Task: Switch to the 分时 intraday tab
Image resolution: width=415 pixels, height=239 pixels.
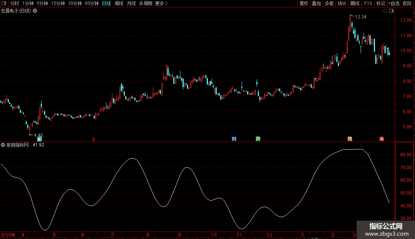Action: (x=14, y=3)
